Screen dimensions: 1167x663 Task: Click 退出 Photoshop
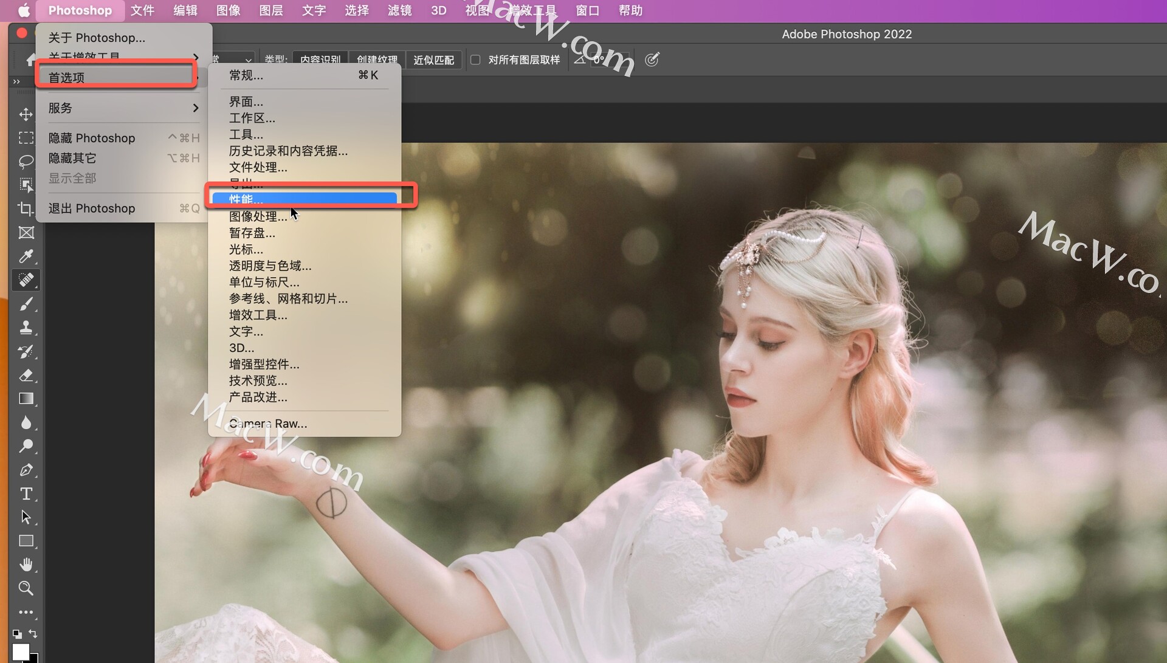click(x=92, y=208)
